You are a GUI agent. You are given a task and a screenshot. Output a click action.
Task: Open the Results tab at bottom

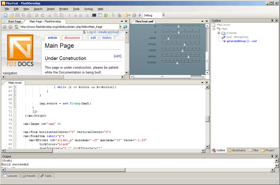[x=29, y=176]
